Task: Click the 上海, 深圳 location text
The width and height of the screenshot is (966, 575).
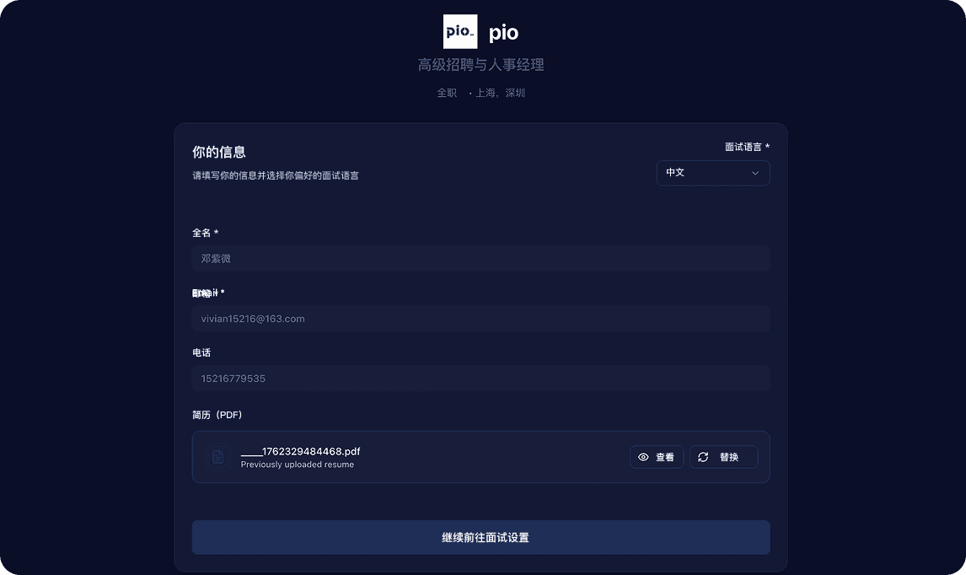Action: (x=499, y=93)
